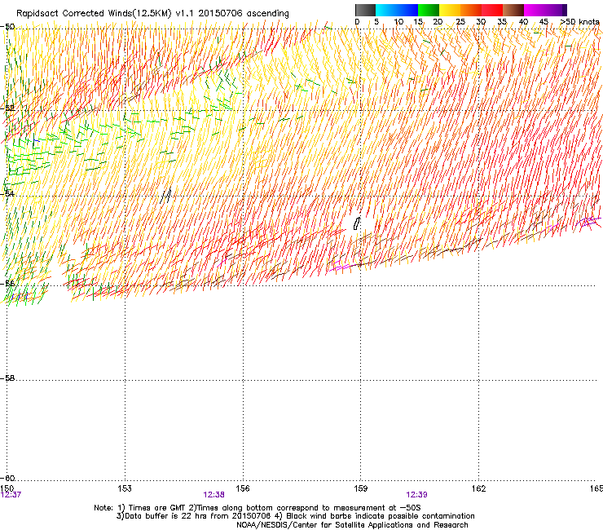603x530 pixels.
Task: Click the 12:37 time stamp
Action: click(x=11, y=495)
